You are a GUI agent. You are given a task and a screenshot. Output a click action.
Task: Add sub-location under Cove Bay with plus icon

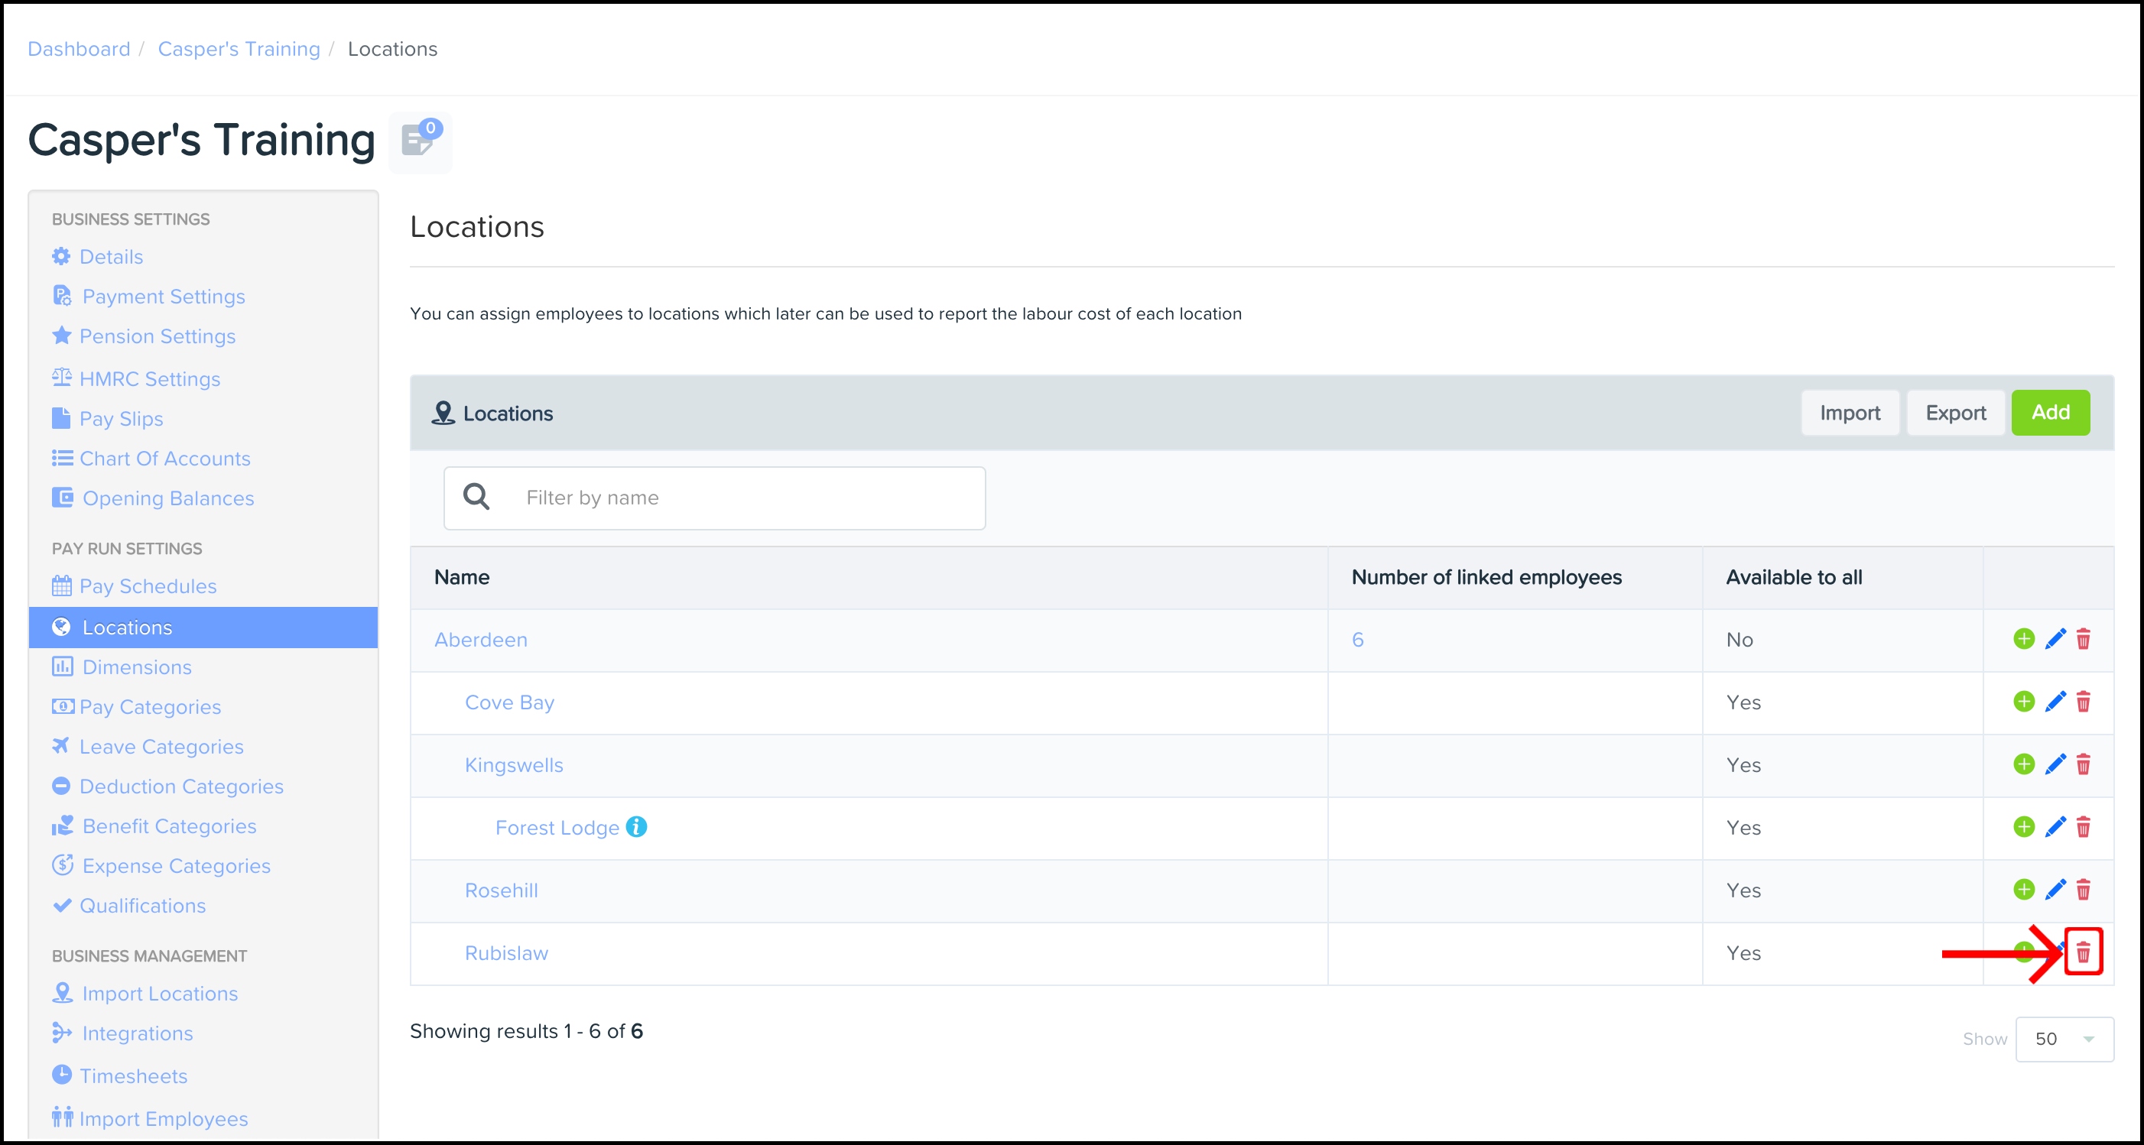pyautogui.click(x=2023, y=702)
